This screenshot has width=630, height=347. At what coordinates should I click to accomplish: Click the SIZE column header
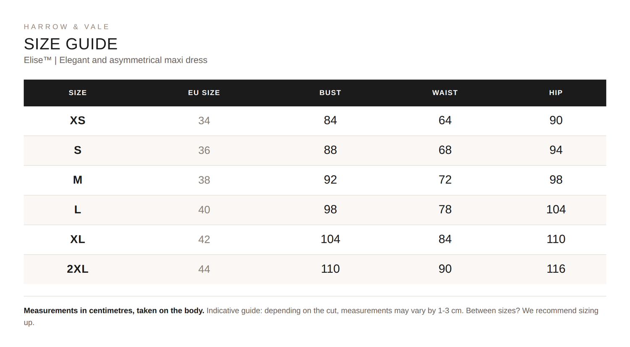[x=78, y=93]
